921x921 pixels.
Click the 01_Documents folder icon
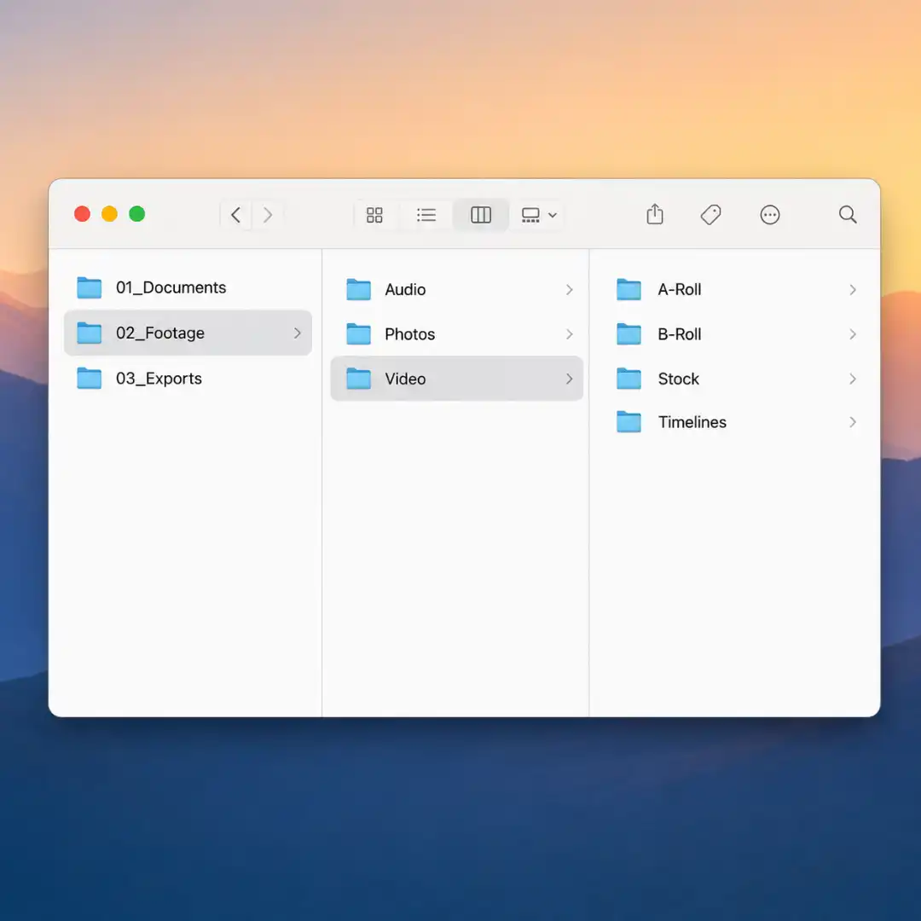tap(90, 288)
